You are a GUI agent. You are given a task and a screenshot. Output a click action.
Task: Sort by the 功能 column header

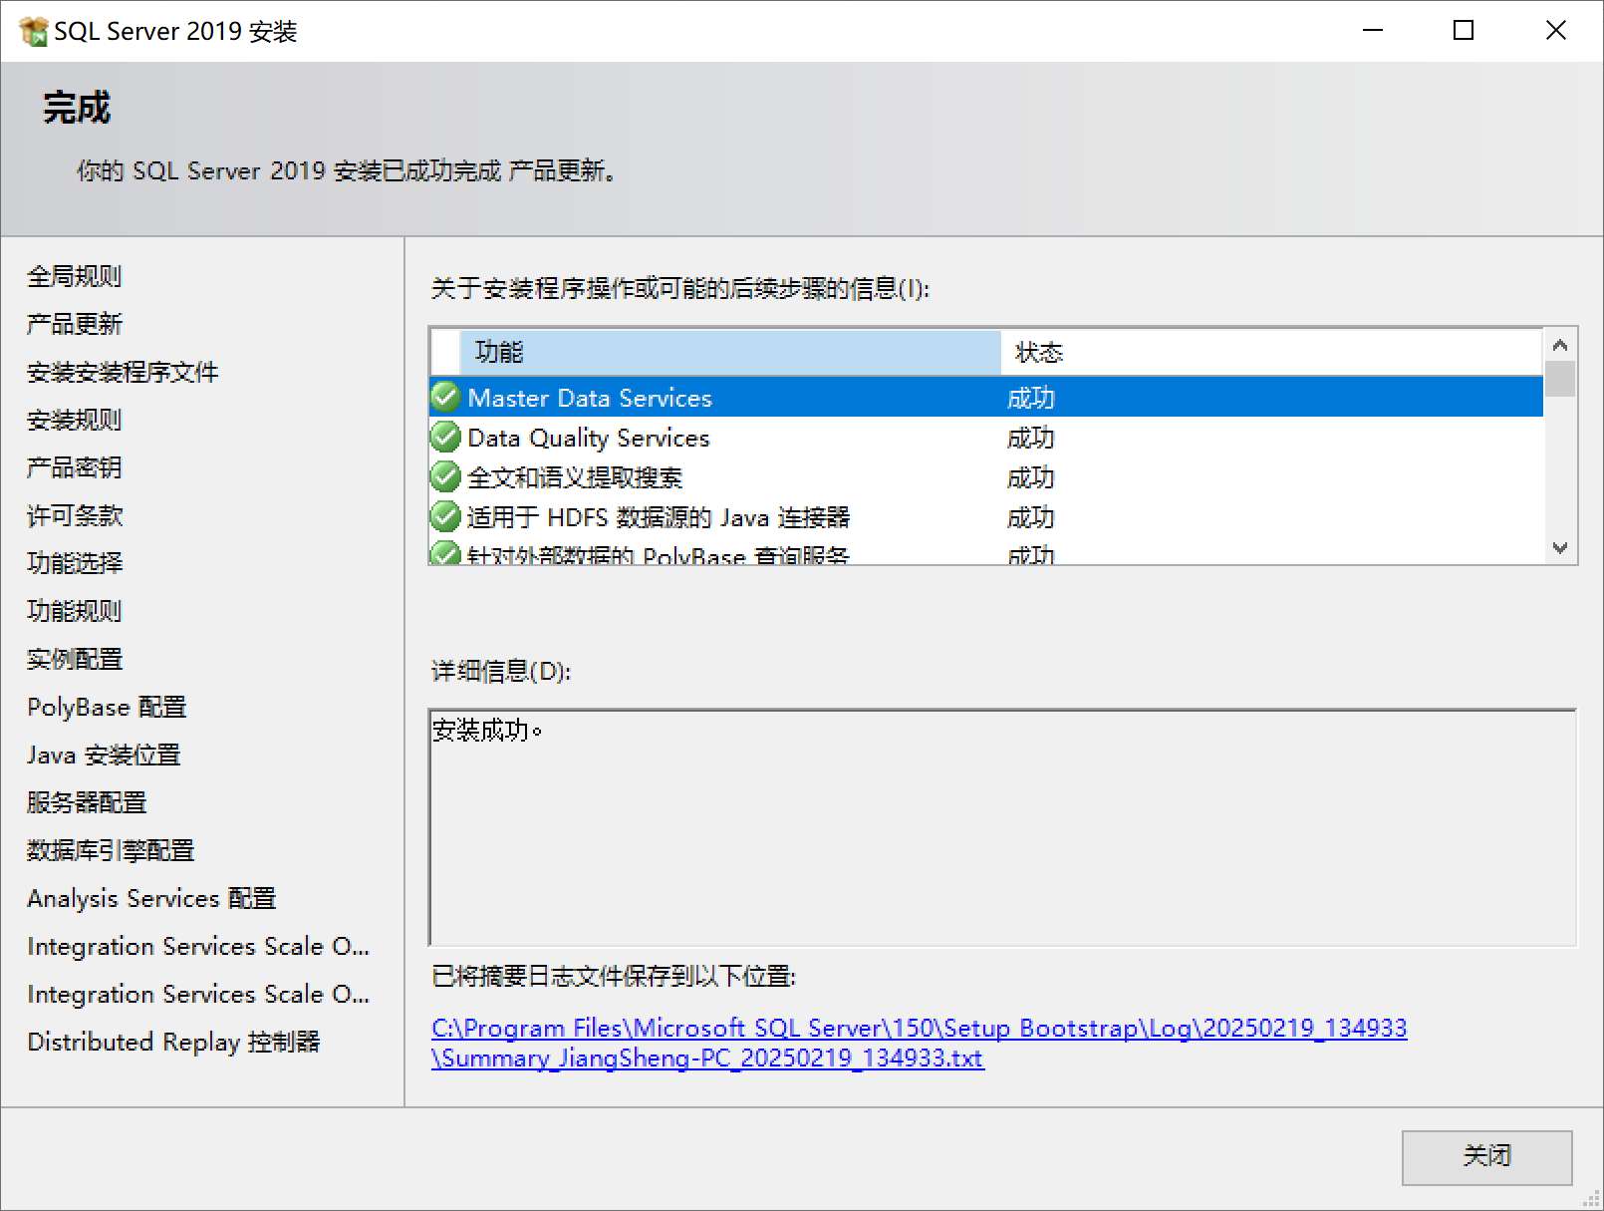tap(729, 352)
